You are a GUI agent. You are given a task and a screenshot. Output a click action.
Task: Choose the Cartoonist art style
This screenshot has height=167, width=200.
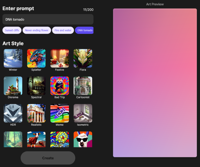(83, 86)
